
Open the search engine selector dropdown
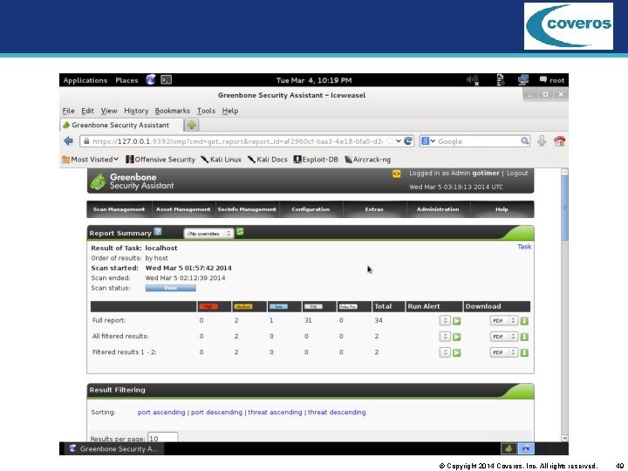coord(428,141)
